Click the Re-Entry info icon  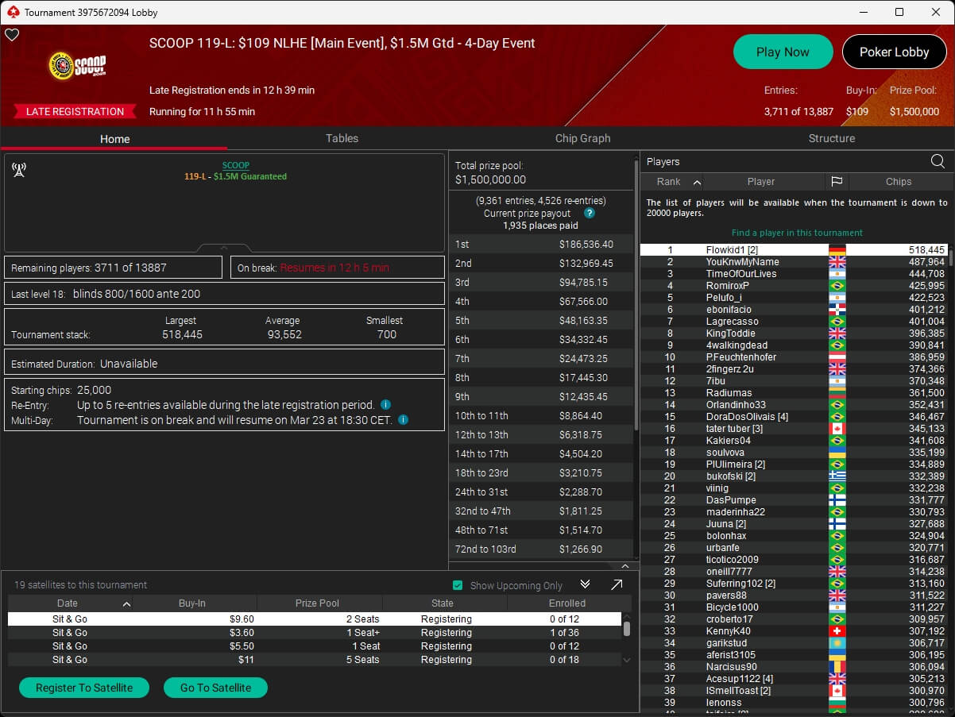(x=385, y=405)
